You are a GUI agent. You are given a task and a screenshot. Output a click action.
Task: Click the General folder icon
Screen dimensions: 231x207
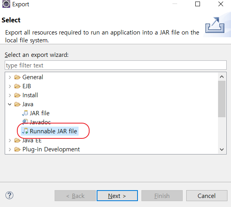[17, 77]
